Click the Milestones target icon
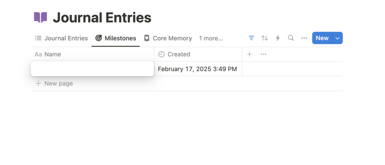This screenshot has width=385, height=165. click(x=99, y=38)
